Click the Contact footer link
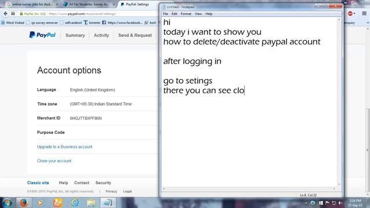This screenshot has height=208, width=370. pyautogui.click(x=82, y=183)
